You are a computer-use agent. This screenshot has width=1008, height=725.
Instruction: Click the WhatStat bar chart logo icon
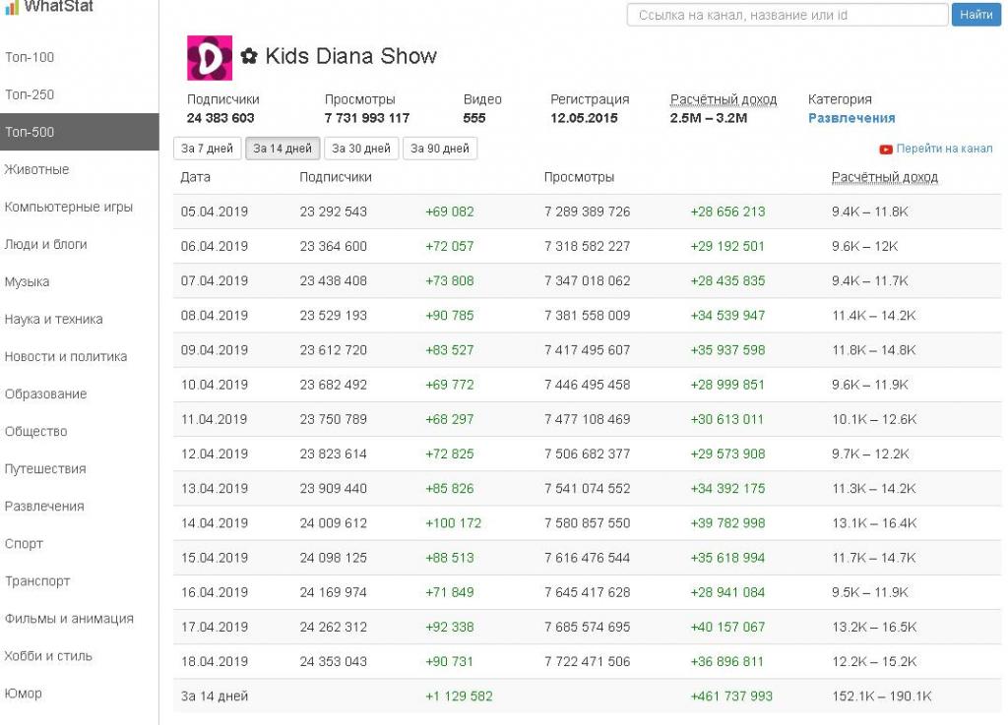[x=12, y=7]
